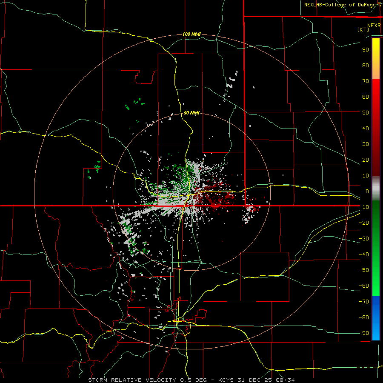Pick the gray near-zero segment of the color bar
The width and height of the screenshot is (383, 383).
376,189
